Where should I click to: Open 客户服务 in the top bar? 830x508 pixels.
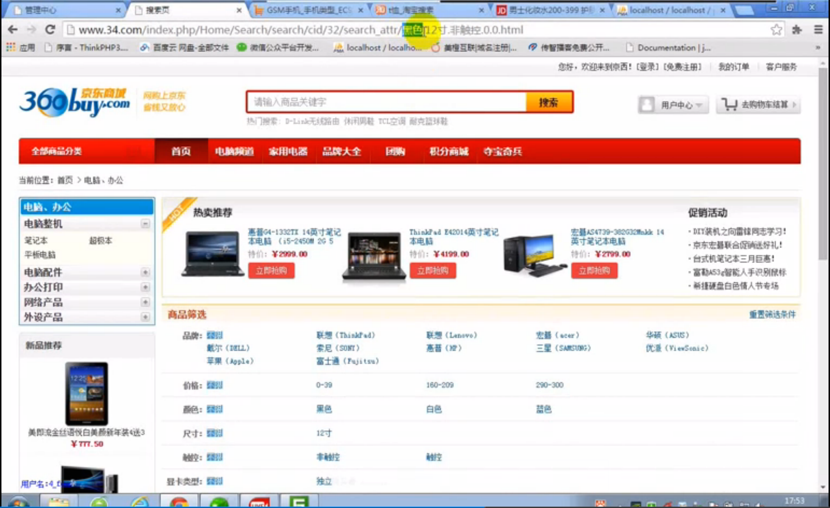click(781, 67)
